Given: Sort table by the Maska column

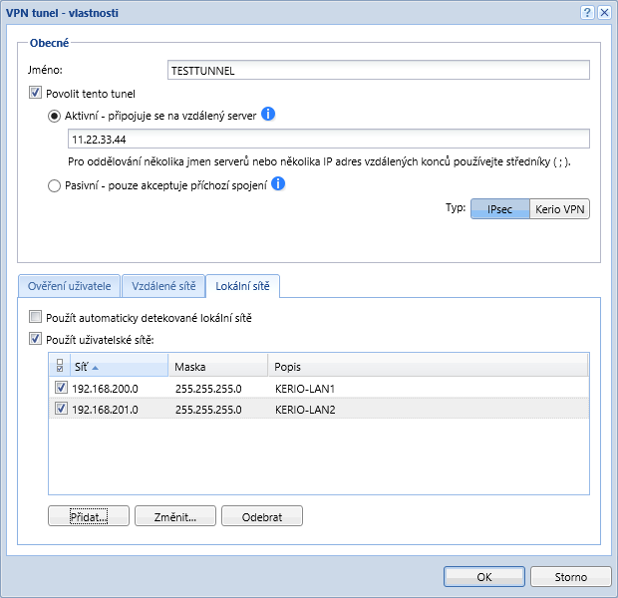Looking at the screenshot, I should click(216, 366).
